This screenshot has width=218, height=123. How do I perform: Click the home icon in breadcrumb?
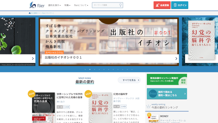point(30,13)
